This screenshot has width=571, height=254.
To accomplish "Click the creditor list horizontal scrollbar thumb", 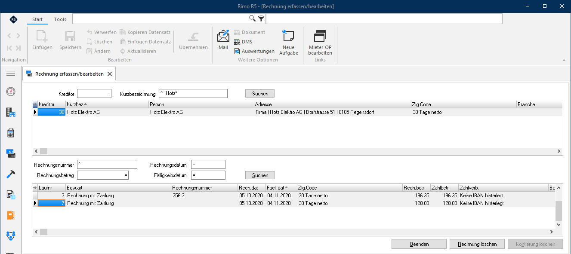I will click(43, 151).
